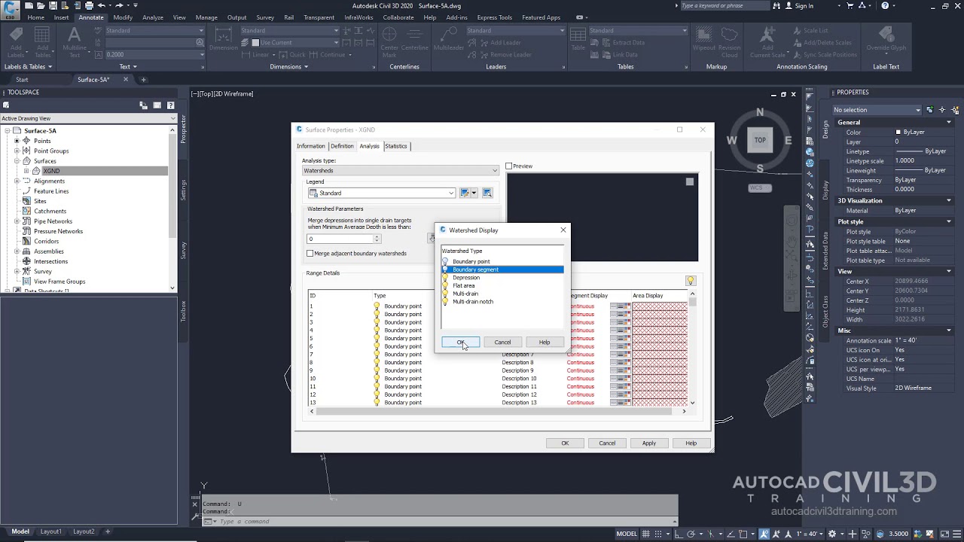Viewport: 964px width, 542px height.
Task: Select the Revision Cloud tool
Action: pos(729,42)
